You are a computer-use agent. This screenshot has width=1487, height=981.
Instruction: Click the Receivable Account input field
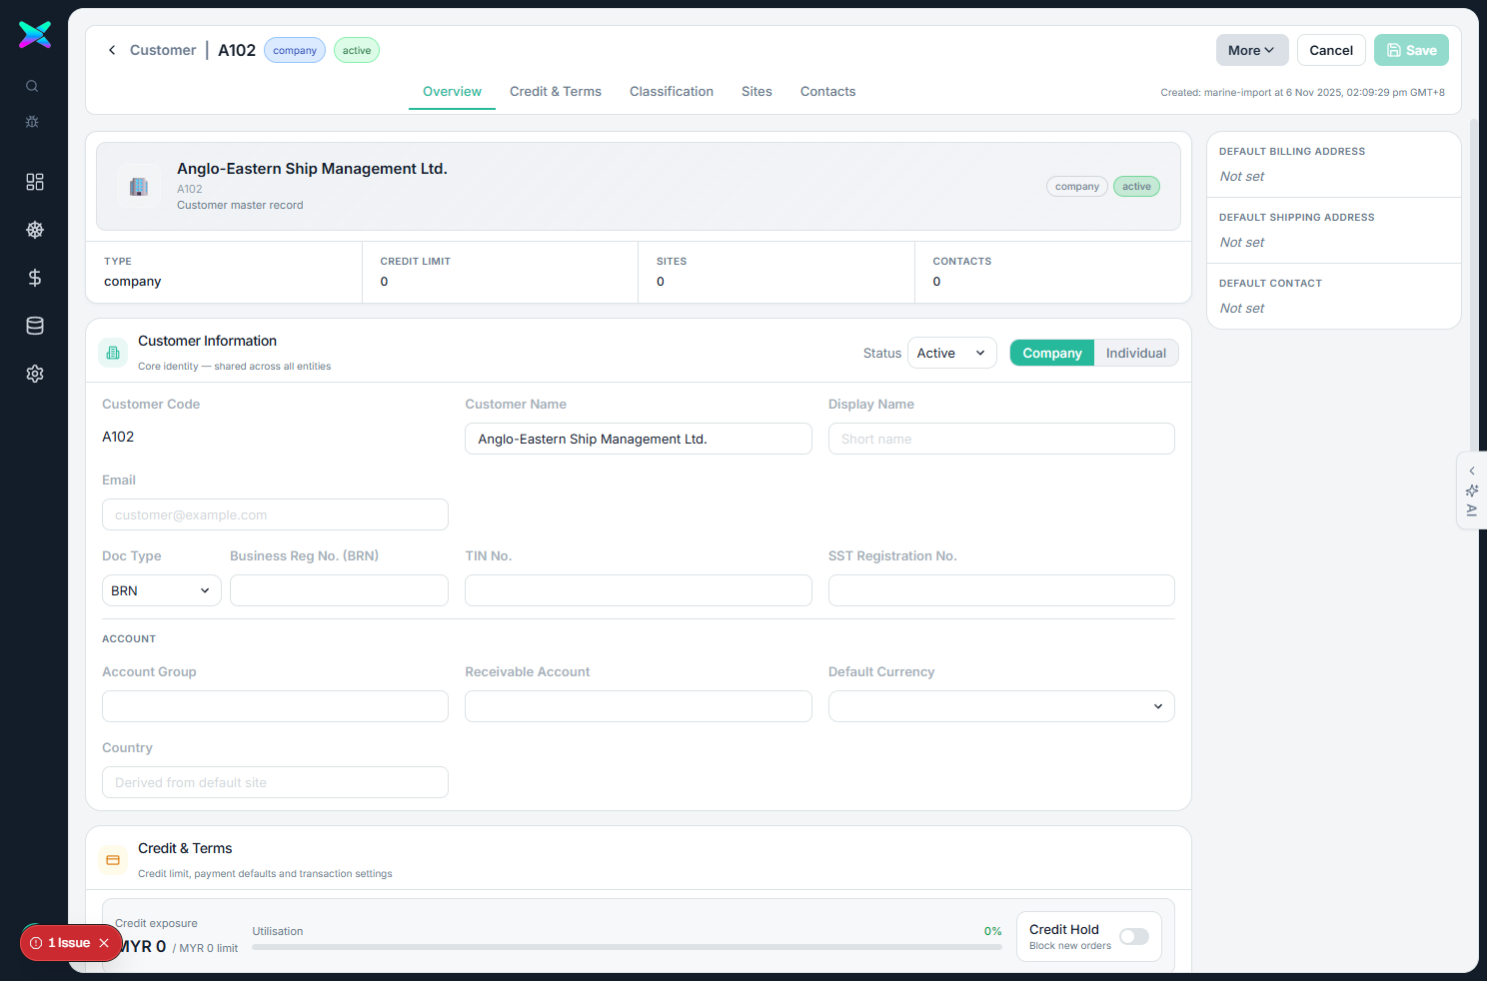click(x=639, y=706)
